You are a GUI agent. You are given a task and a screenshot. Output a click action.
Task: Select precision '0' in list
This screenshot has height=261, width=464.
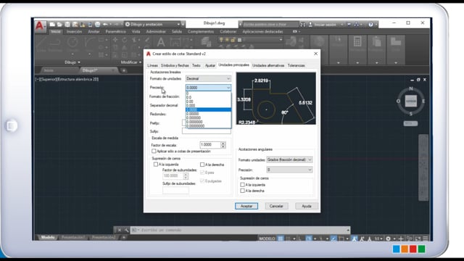208,94
